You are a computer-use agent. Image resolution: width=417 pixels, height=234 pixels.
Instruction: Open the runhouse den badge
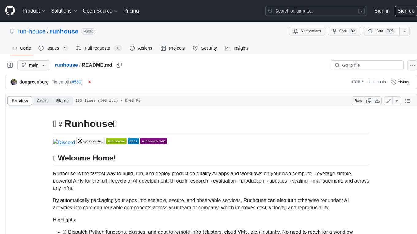(154, 141)
